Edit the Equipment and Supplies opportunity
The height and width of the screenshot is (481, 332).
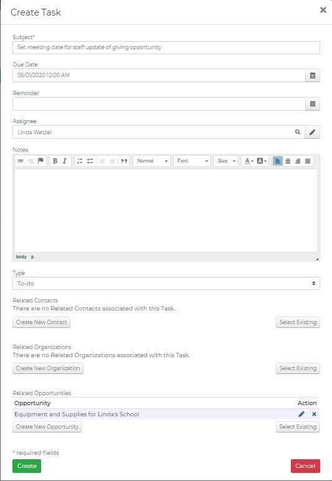pyautogui.click(x=301, y=414)
